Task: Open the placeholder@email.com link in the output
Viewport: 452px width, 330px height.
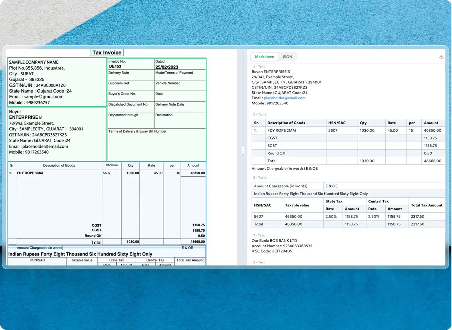Action: pyautogui.click(x=284, y=98)
